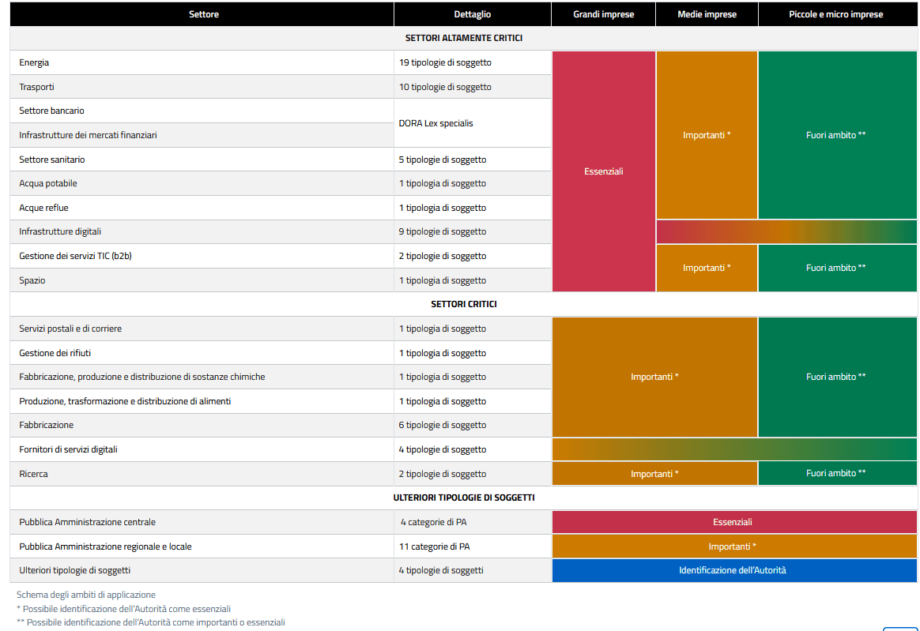Image resolution: width=920 pixels, height=631 pixels.
Task: Click the large red Essenziali block under Grandi imprese
Action: [604, 171]
